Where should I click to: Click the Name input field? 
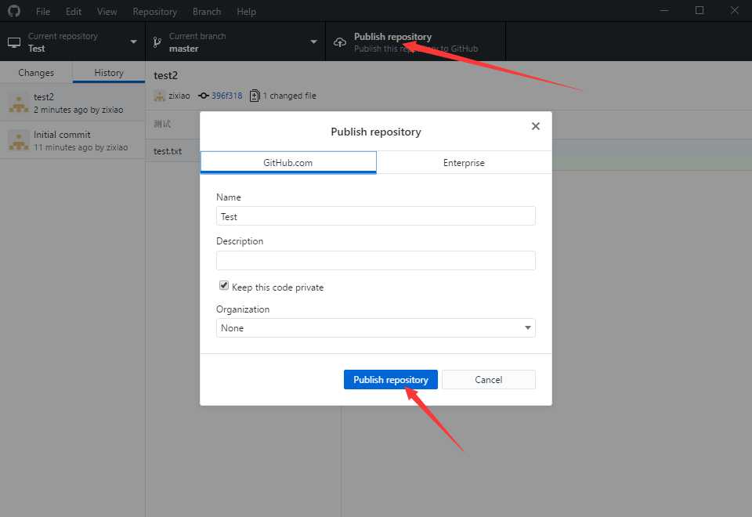375,216
